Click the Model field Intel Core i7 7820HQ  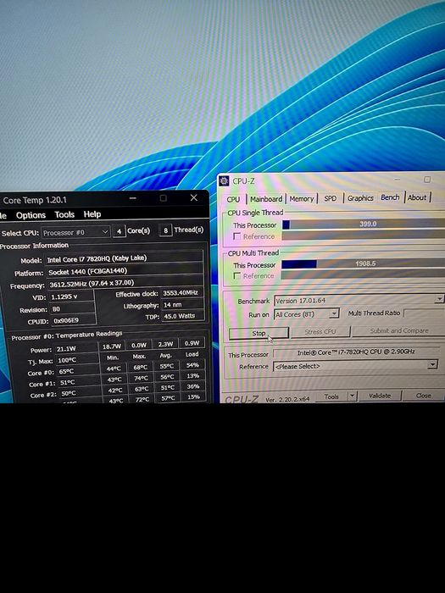(x=124, y=259)
